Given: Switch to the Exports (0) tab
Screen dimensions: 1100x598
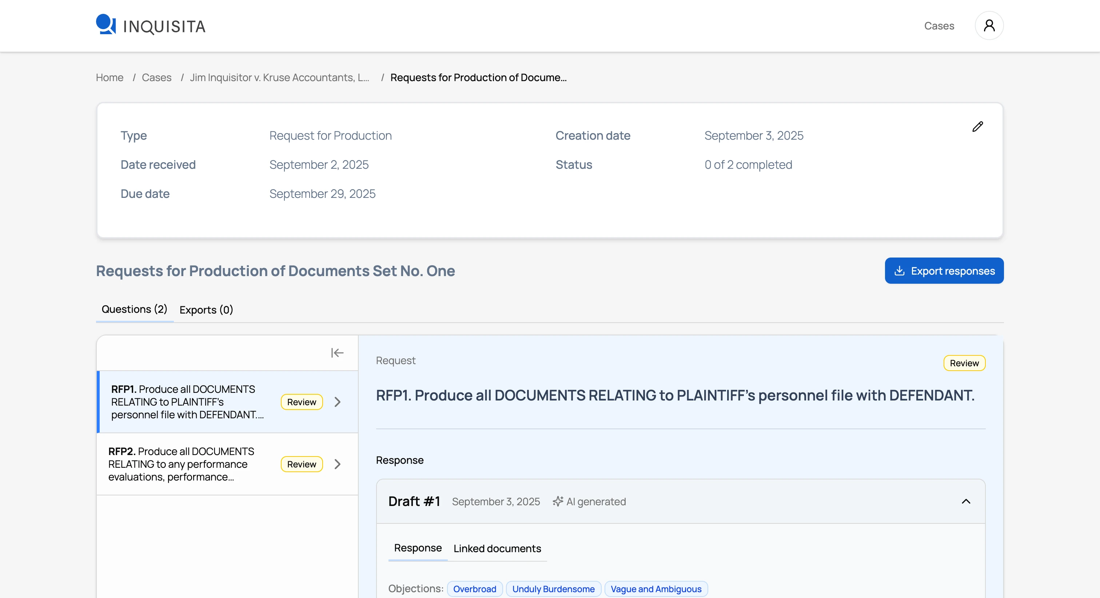Looking at the screenshot, I should pos(206,310).
